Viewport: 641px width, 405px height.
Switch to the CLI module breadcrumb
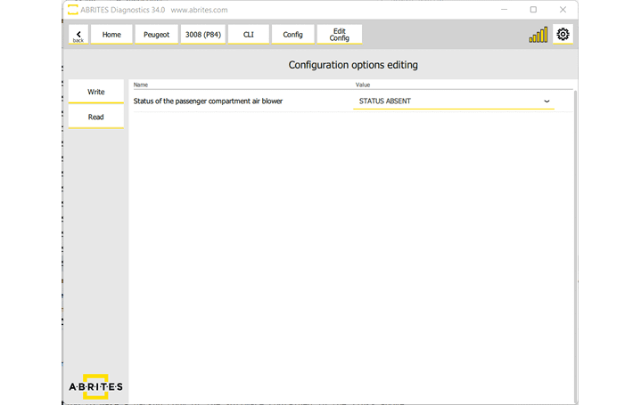pos(249,35)
